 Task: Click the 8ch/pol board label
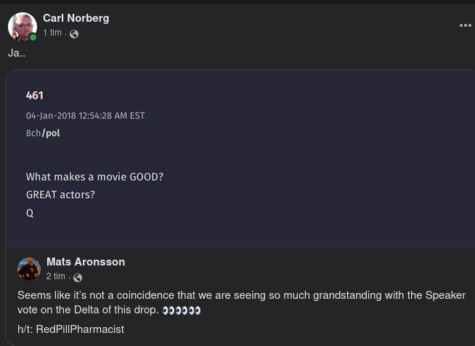(x=43, y=133)
